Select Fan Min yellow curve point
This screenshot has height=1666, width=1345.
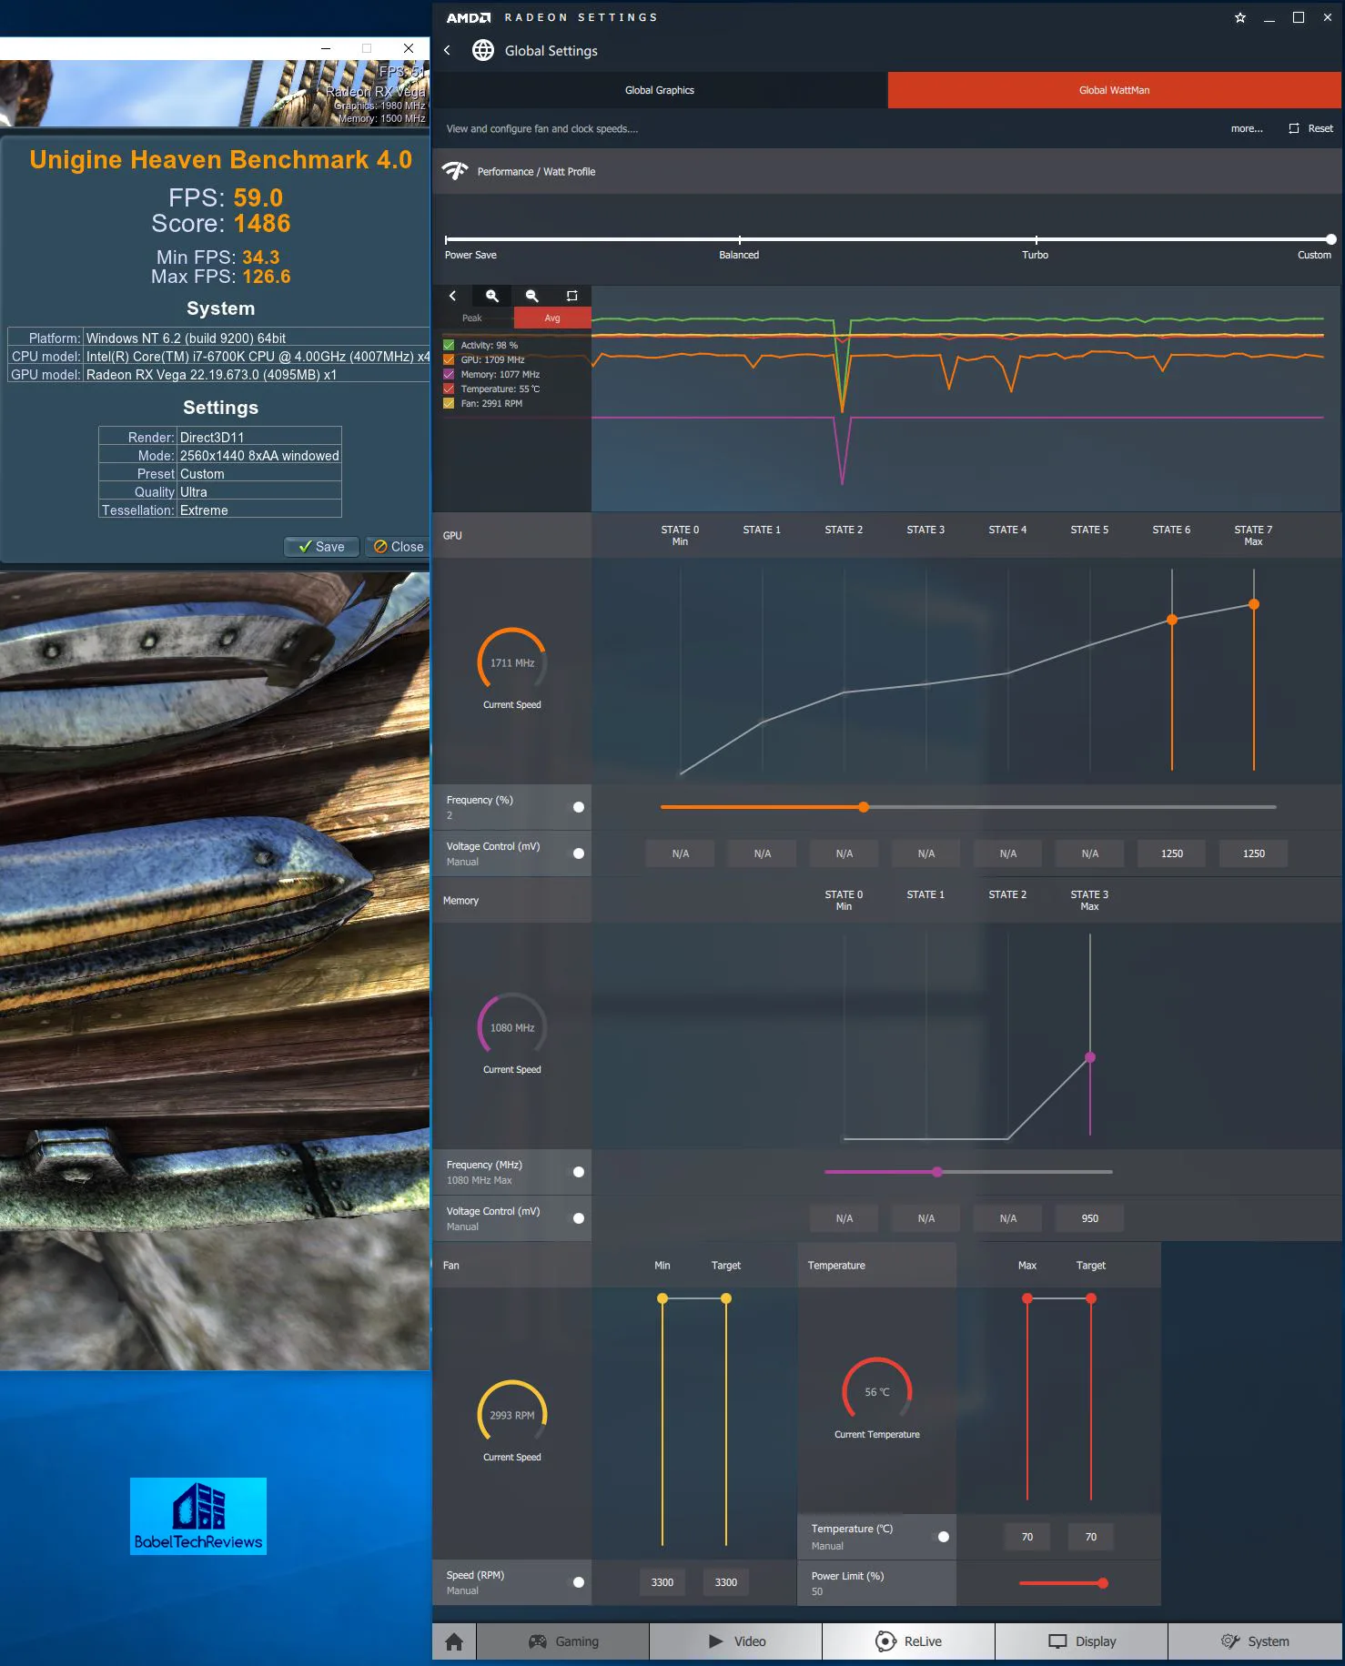pyautogui.click(x=662, y=1298)
